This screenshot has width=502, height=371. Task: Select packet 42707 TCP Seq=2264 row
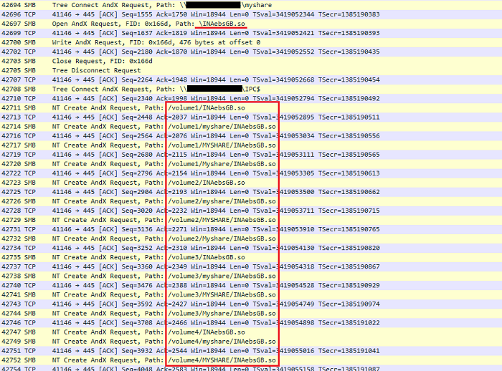pos(251,79)
